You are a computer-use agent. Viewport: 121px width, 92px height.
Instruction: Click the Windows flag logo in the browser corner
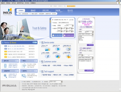tap(119, 3)
